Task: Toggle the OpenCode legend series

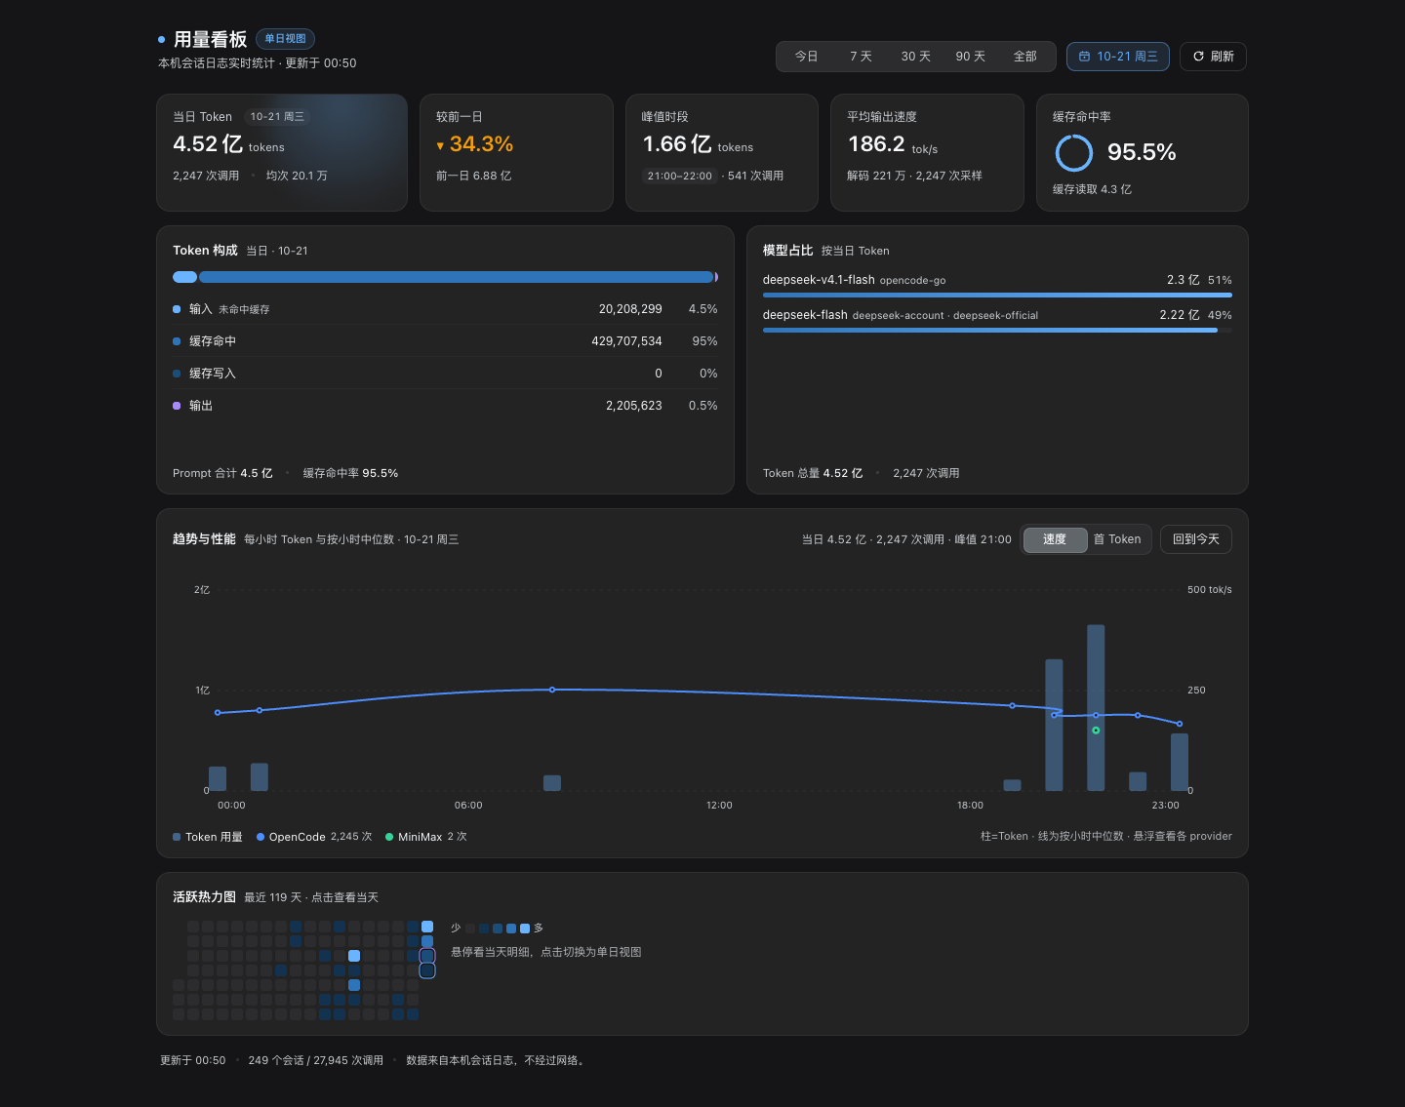Action: pos(314,837)
